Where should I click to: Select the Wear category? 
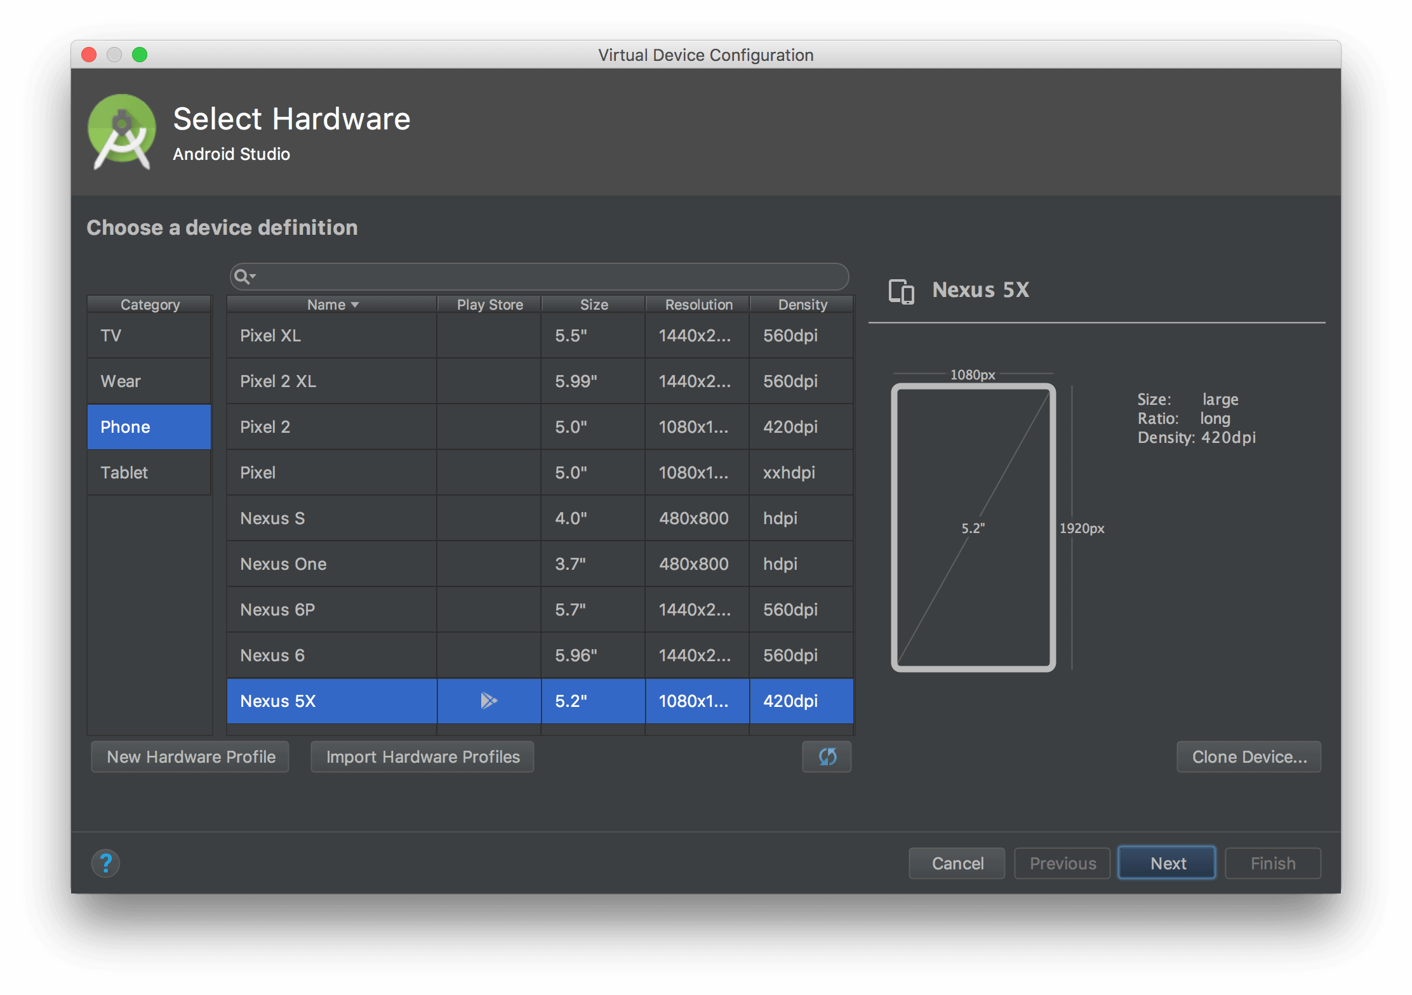pos(149,381)
